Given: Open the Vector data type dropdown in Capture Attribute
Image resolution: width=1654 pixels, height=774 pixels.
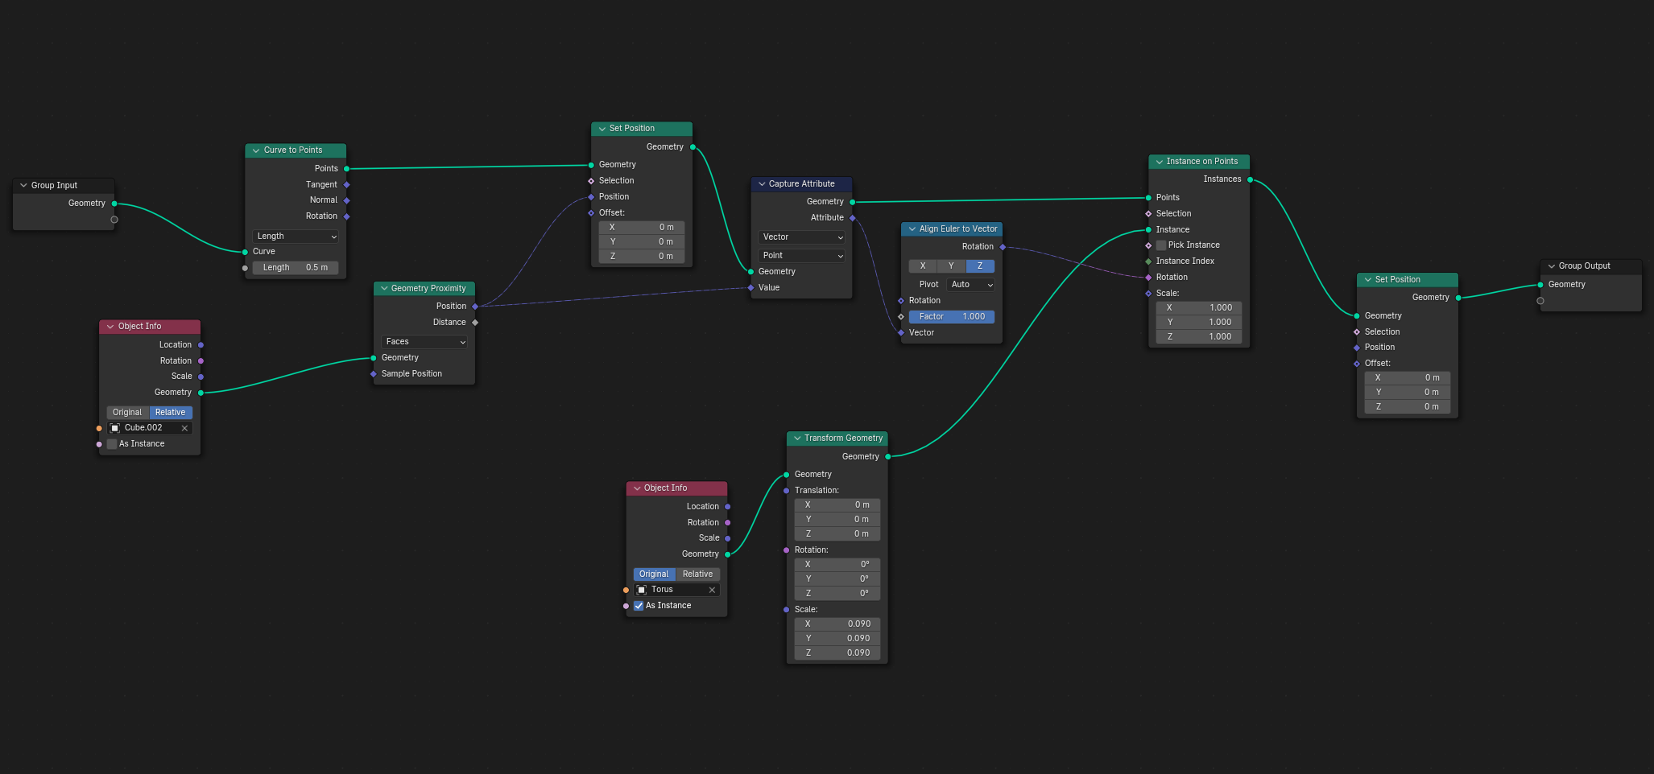Looking at the screenshot, I should click(x=801, y=237).
